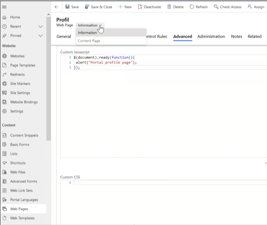Open the Notes tab
The width and height of the screenshot is (267, 225).
237,37
